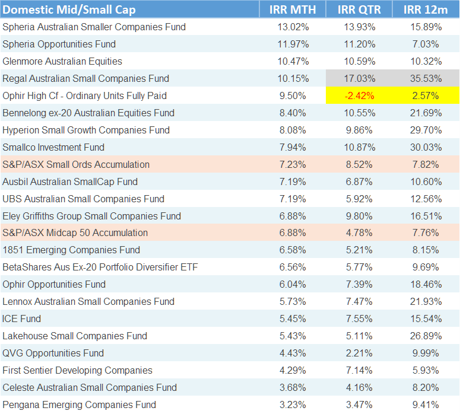Click the 8.15% value for 1851 Emerging
The height and width of the screenshot is (414, 460).
point(426,250)
